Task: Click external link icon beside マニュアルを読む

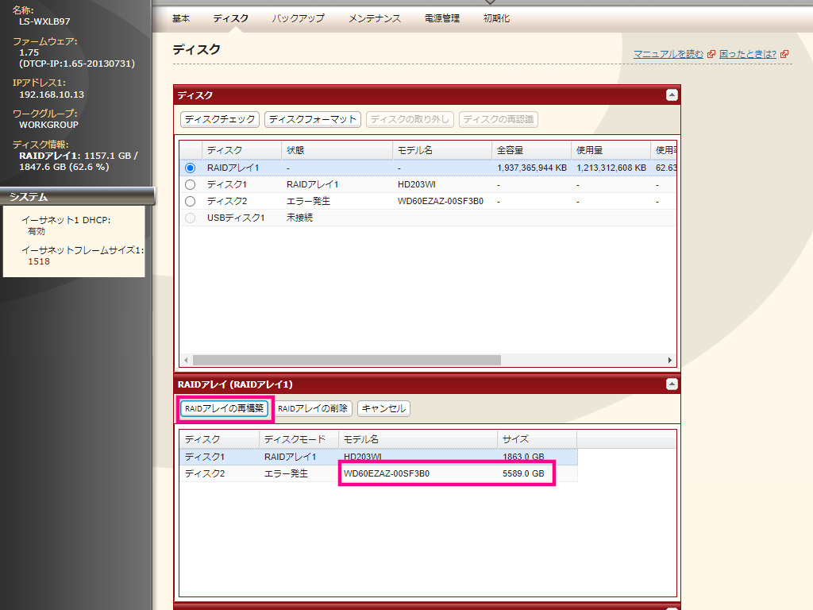Action: click(711, 54)
